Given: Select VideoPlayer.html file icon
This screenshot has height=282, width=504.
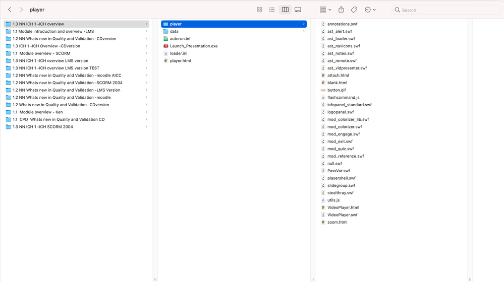Looking at the screenshot, I should tap(323, 207).
